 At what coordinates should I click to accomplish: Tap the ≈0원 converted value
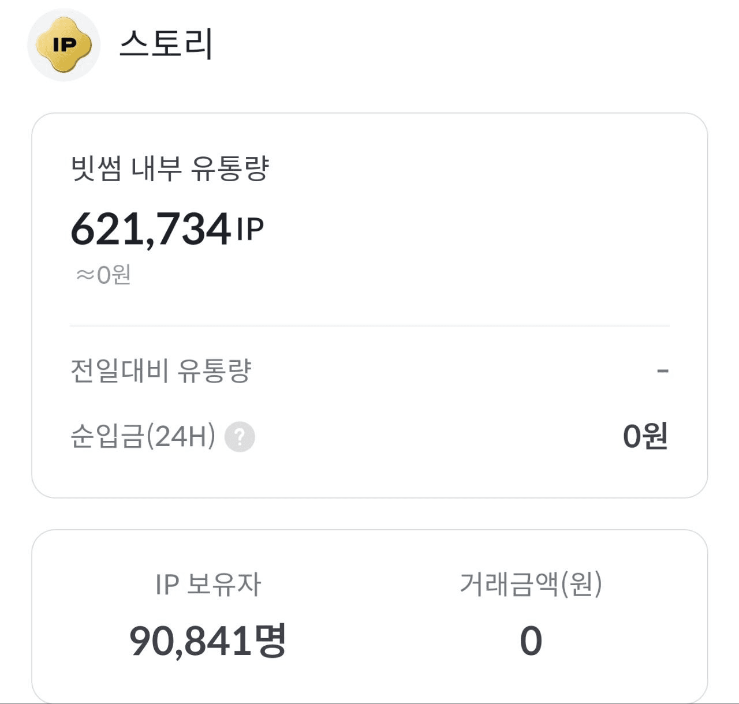pyautogui.click(x=103, y=275)
